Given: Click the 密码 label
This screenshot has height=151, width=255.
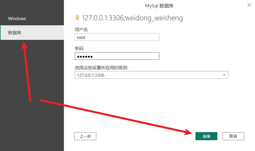Looking at the screenshot, I should click(x=79, y=49).
